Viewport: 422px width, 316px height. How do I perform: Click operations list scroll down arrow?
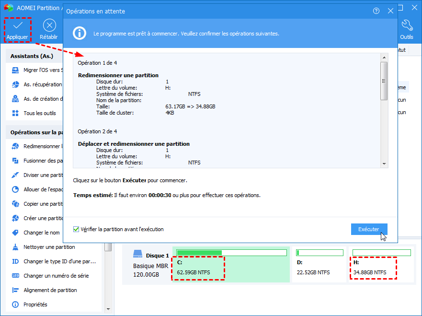(x=384, y=164)
